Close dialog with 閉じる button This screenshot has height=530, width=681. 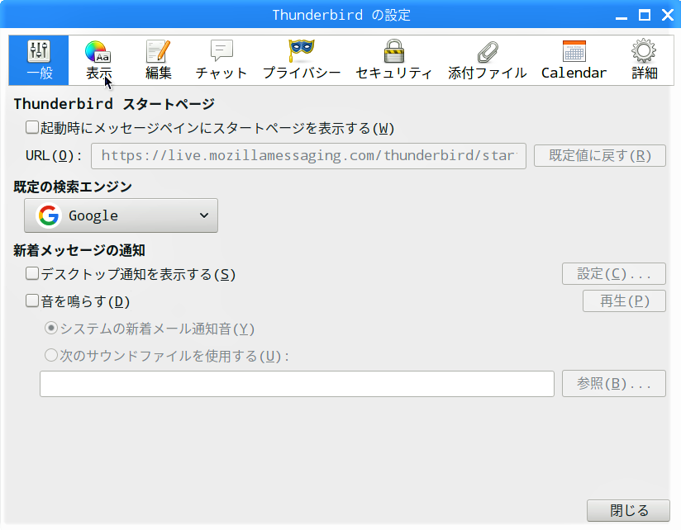tap(628, 510)
